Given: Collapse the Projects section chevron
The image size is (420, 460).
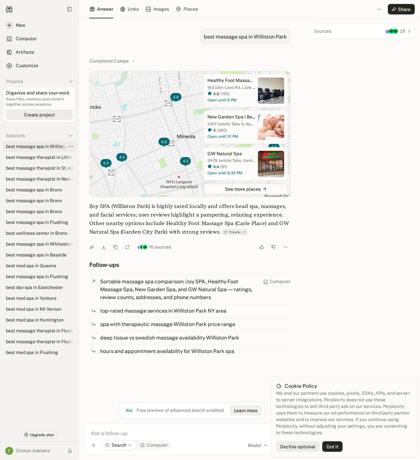Looking at the screenshot, I should (71, 81).
